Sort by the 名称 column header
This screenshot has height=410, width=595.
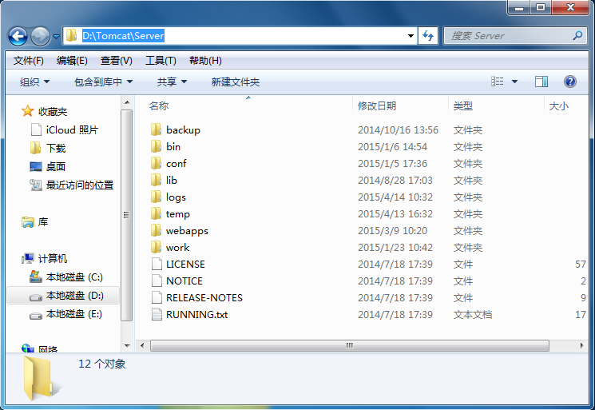point(159,105)
